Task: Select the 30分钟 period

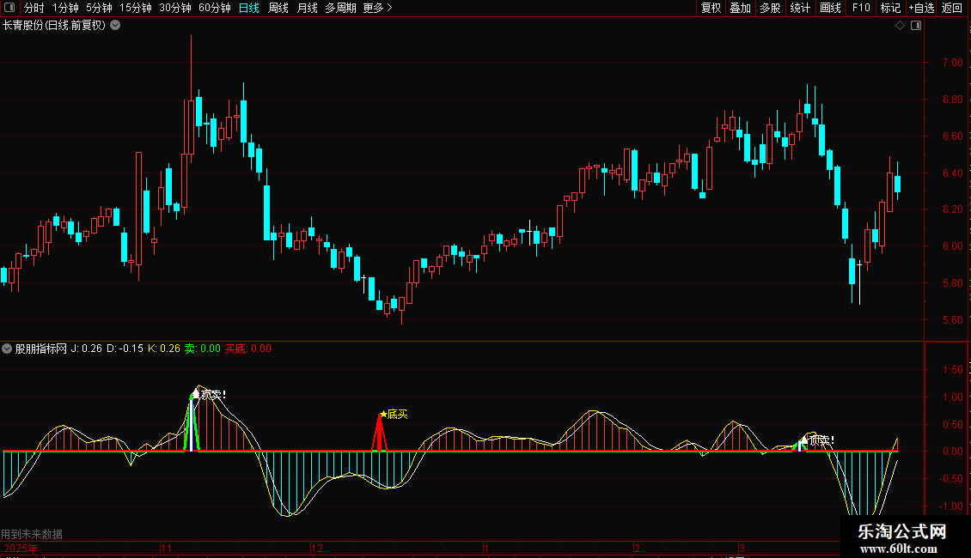Action: pyautogui.click(x=174, y=8)
